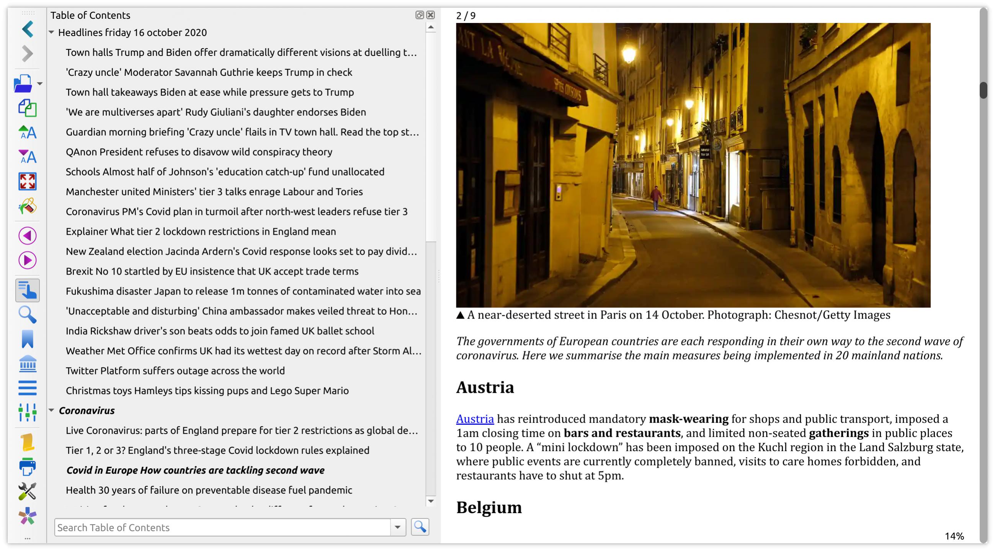
Task: Toggle flow mode three-lines icon
Action: [x=28, y=388]
